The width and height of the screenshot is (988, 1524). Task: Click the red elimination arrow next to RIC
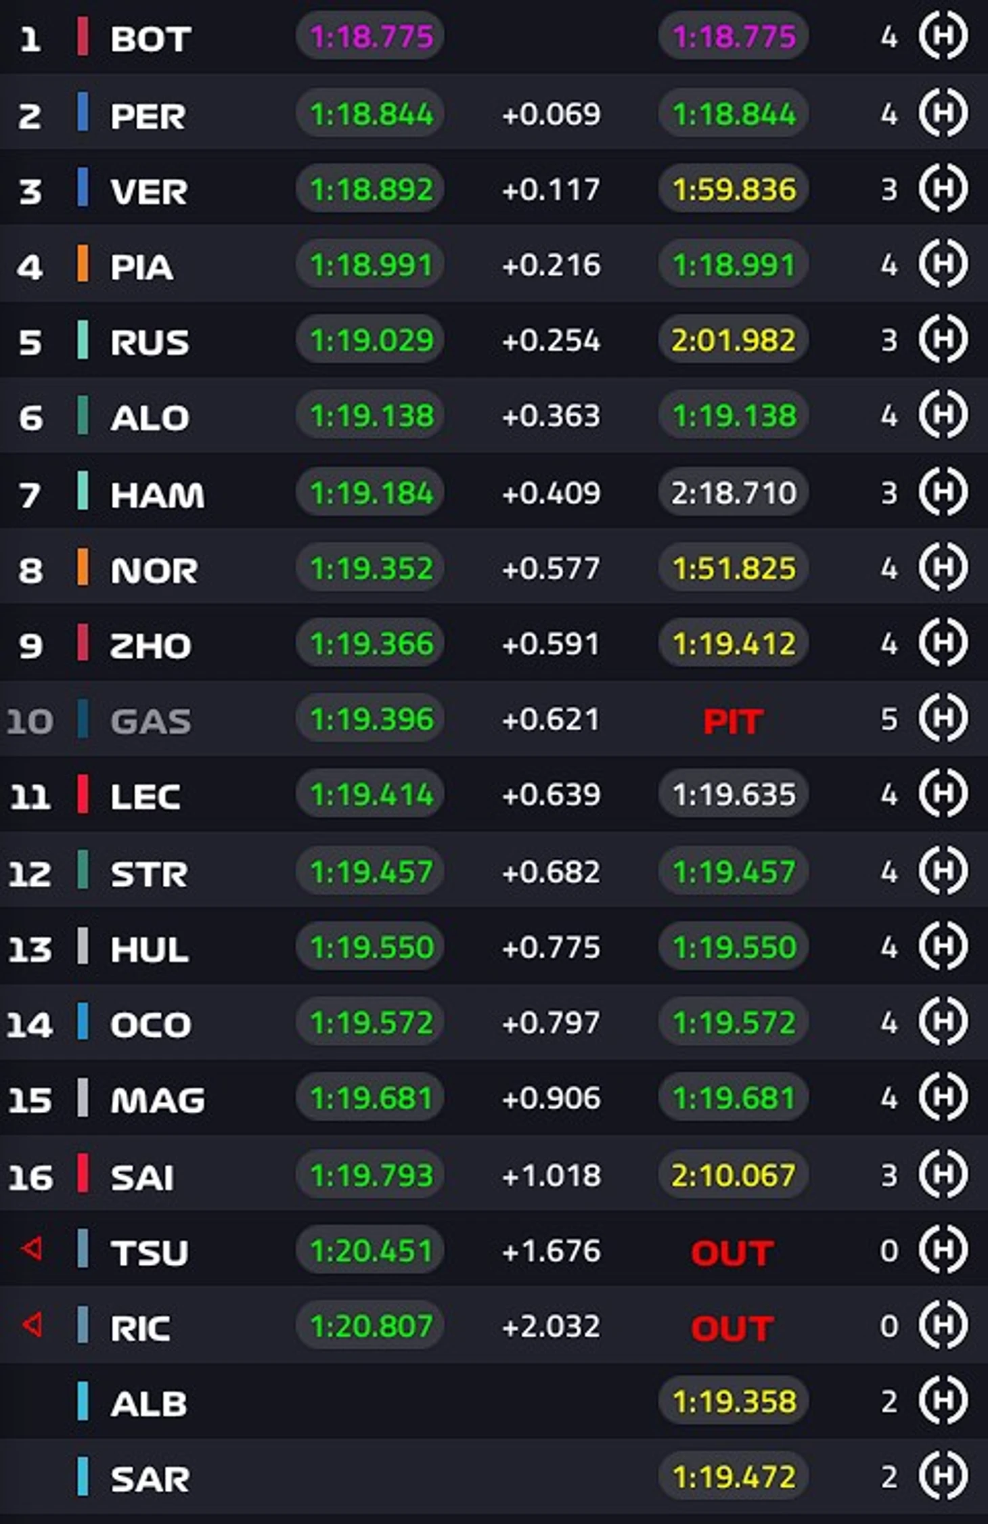point(32,1324)
